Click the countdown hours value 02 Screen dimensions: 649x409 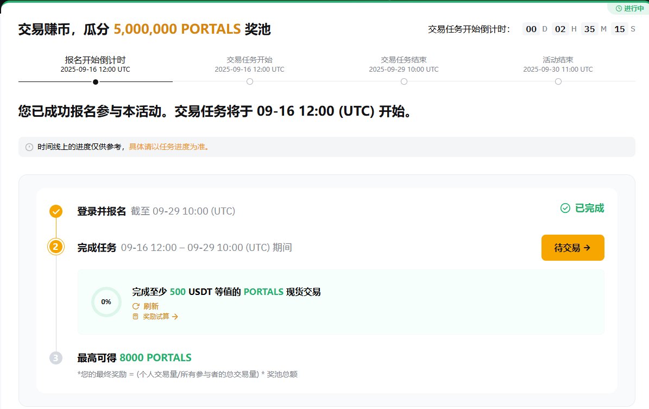(560, 29)
